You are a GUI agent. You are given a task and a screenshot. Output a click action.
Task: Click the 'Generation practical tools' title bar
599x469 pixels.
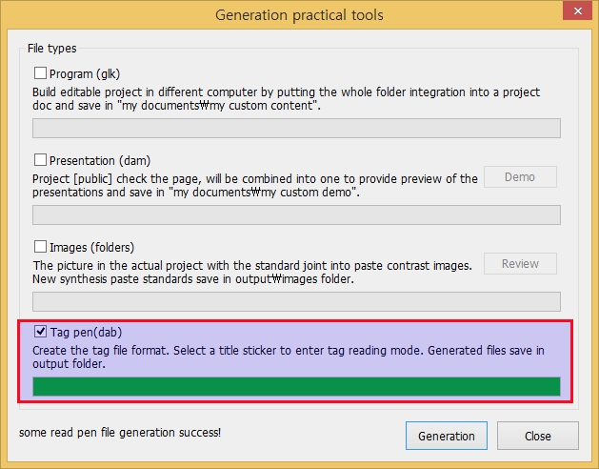[x=299, y=15]
